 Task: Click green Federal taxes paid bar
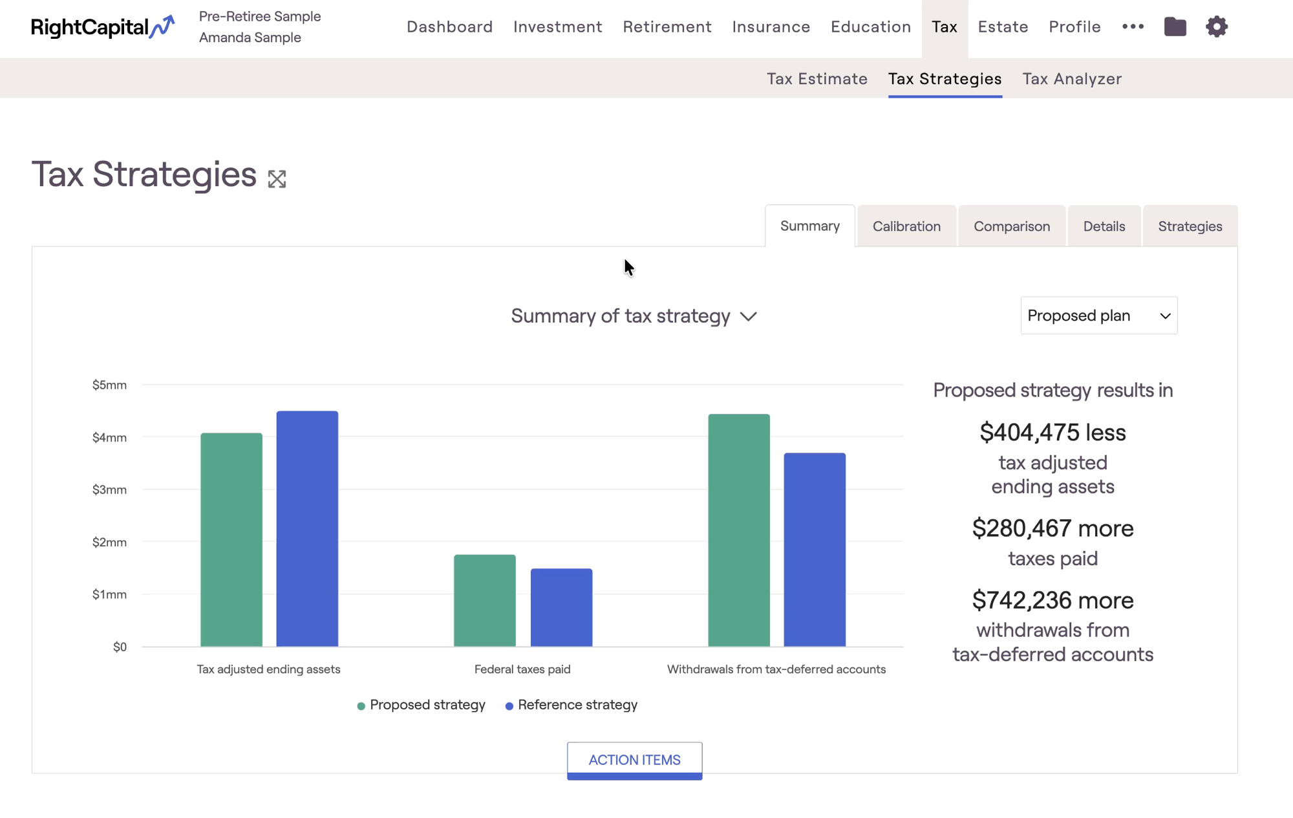485,600
